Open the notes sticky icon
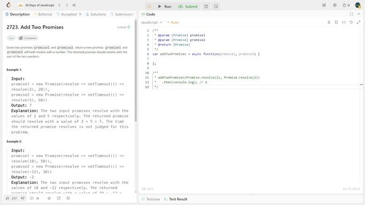 coord(216,6)
